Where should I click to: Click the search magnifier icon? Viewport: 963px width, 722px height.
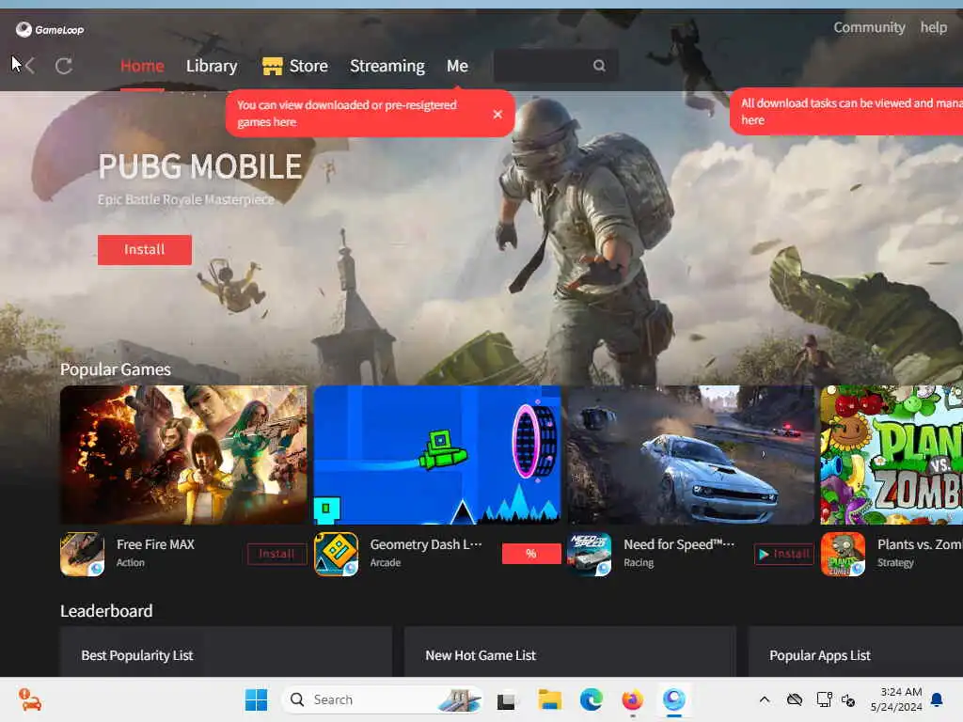point(599,66)
